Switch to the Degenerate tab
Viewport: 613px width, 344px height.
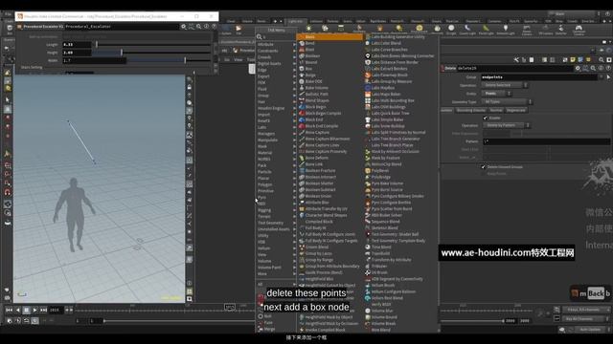tap(515, 111)
